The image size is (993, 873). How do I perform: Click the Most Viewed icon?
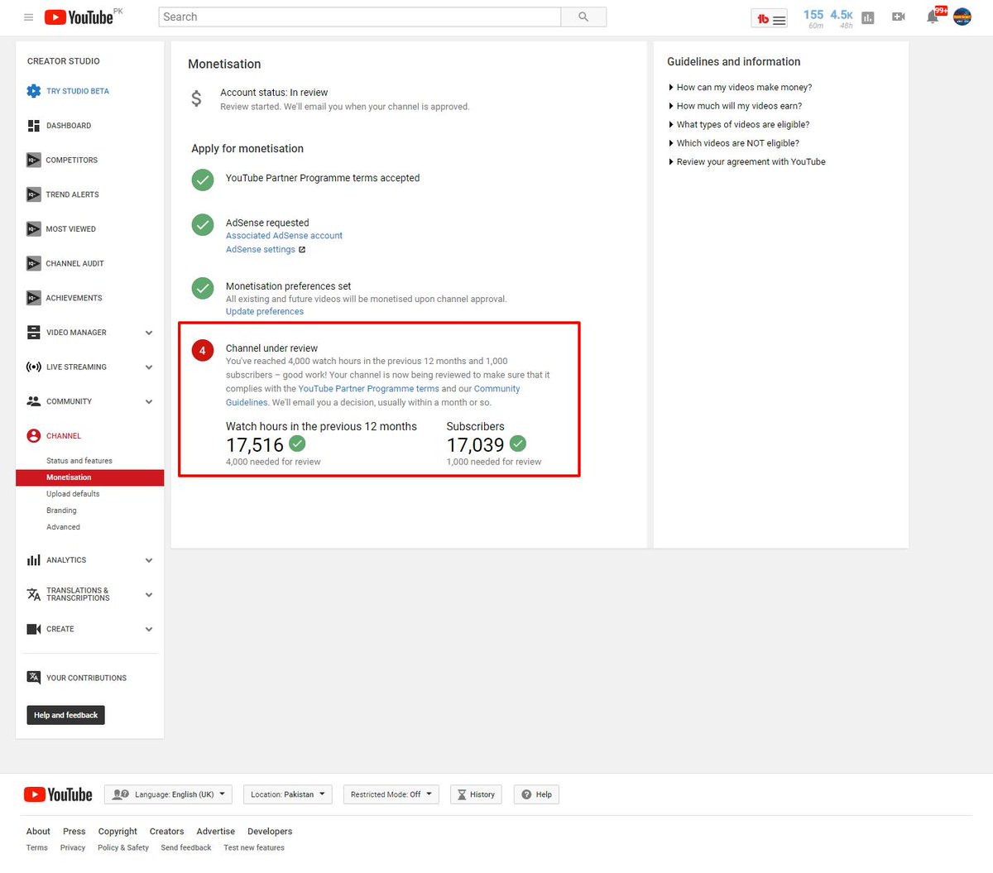click(x=33, y=229)
